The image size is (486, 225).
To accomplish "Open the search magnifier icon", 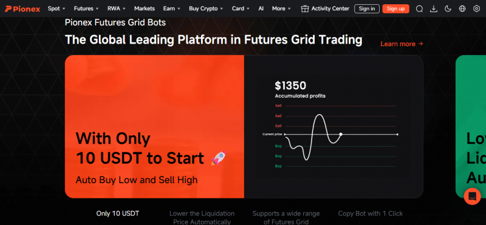I will pos(419,8).
